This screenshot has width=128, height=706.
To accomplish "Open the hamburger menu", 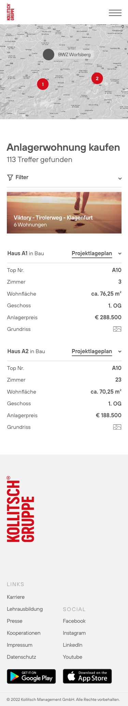I will (x=115, y=13).
